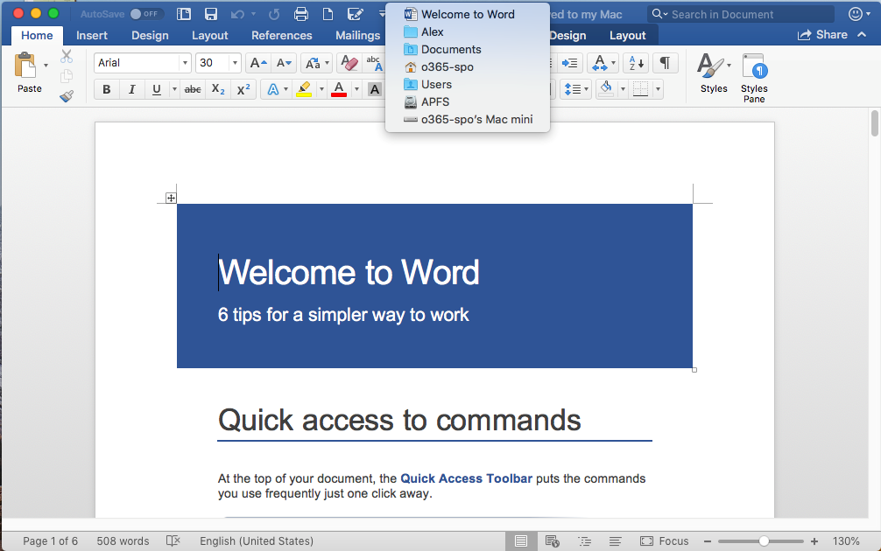The image size is (881, 551).
Task: Open the line spacing dropdown
Action: (576, 89)
